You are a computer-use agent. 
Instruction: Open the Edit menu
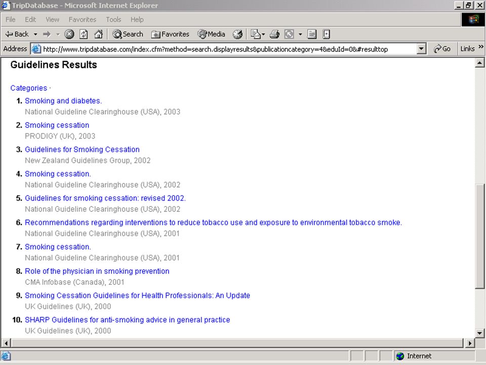pyautogui.click(x=30, y=20)
